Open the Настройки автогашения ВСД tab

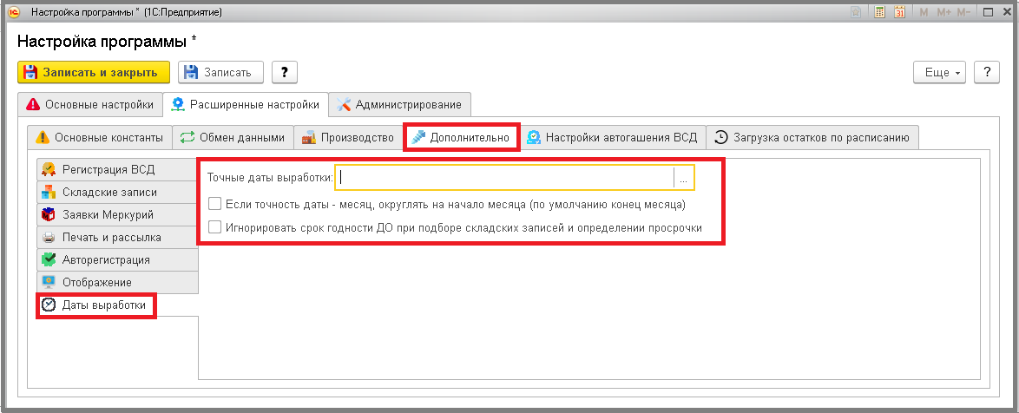[x=612, y=138]
